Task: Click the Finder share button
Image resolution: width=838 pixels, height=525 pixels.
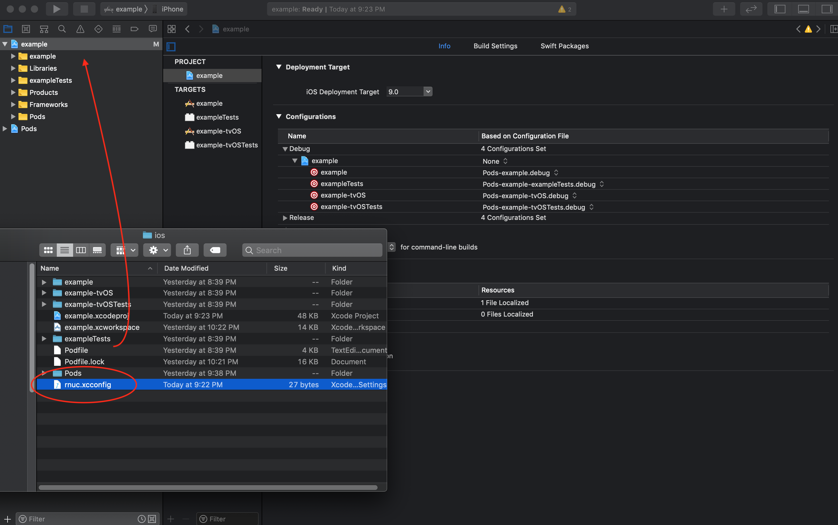Action: pyautogui.click(x=187, y=250)
